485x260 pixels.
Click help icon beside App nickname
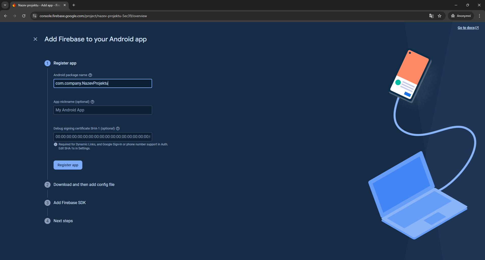(92, 102)
